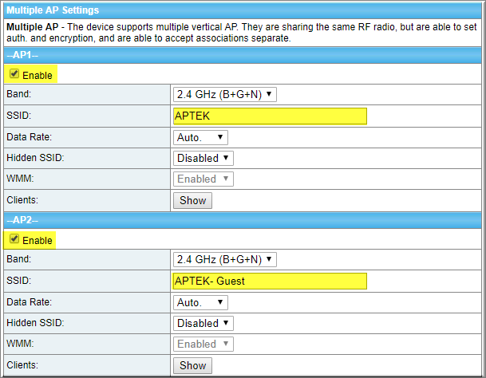Viewport: 486px width, 378px height.
Task: Click the Multiple AP description text
Action: coord(242,33)
